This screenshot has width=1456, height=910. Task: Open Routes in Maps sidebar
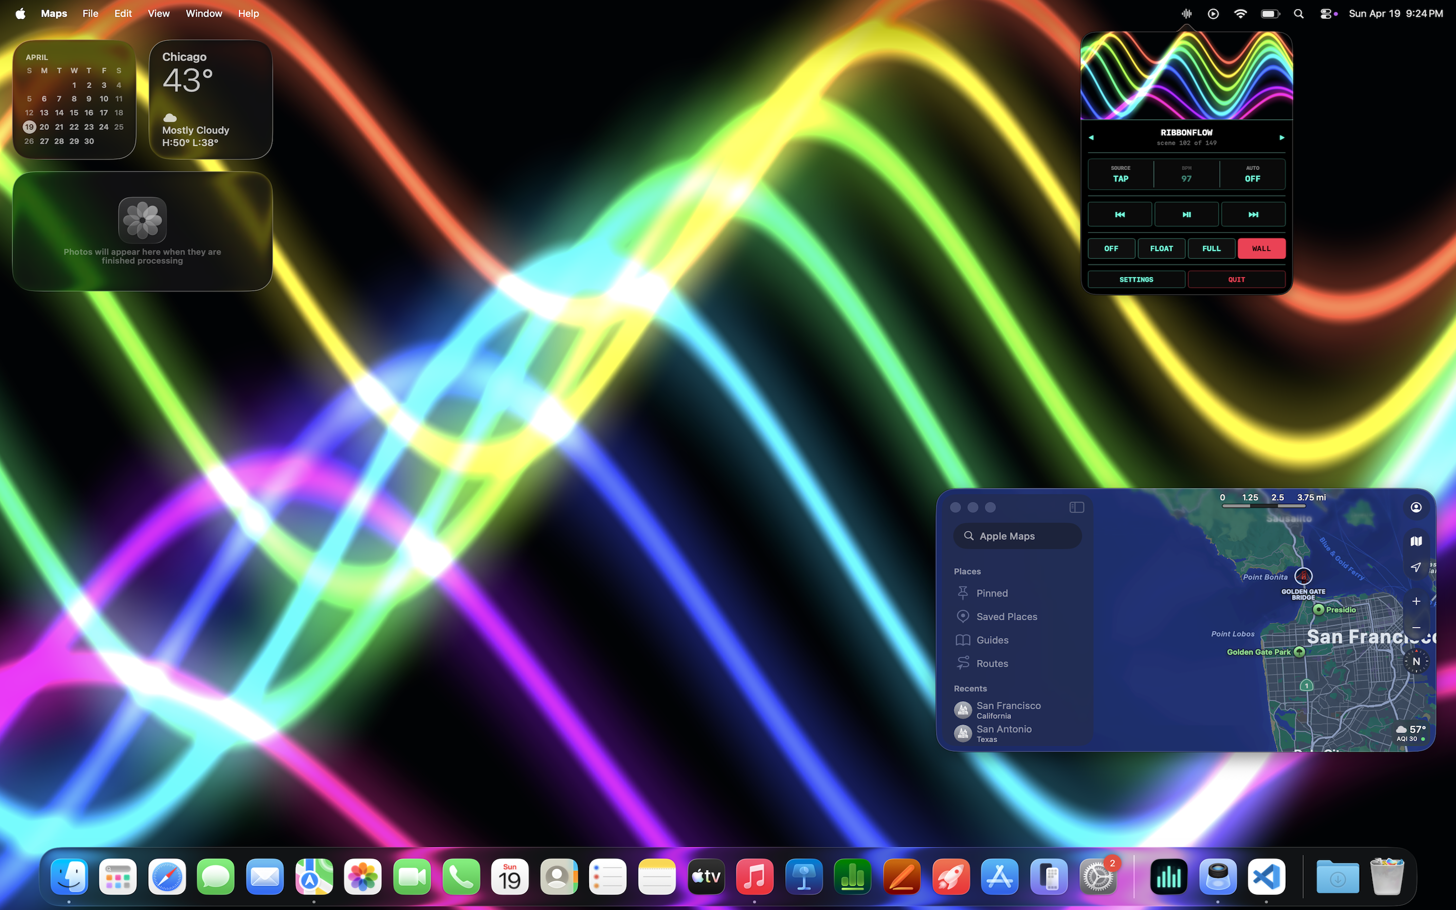click(x=1017, y=663)
